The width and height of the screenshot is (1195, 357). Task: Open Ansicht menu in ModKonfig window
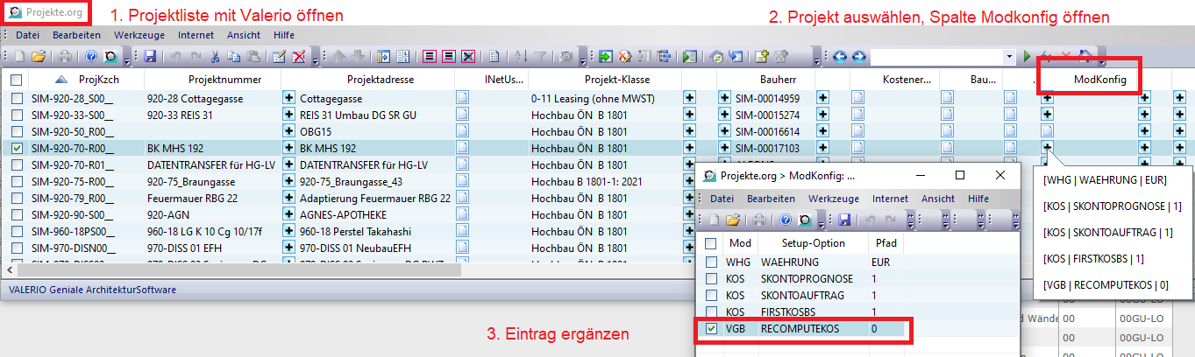pyautogui.click(x=938, y=199)
